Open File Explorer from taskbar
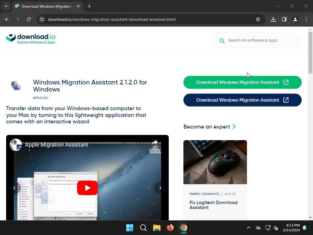Image resolution: width=313 pixels, height=235 pixels. [157, 228]
